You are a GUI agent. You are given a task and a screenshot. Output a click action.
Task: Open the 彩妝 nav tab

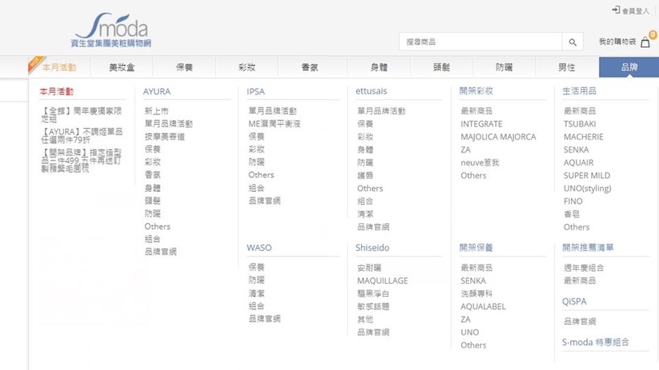pyautogui.click(x=246, y=67)
